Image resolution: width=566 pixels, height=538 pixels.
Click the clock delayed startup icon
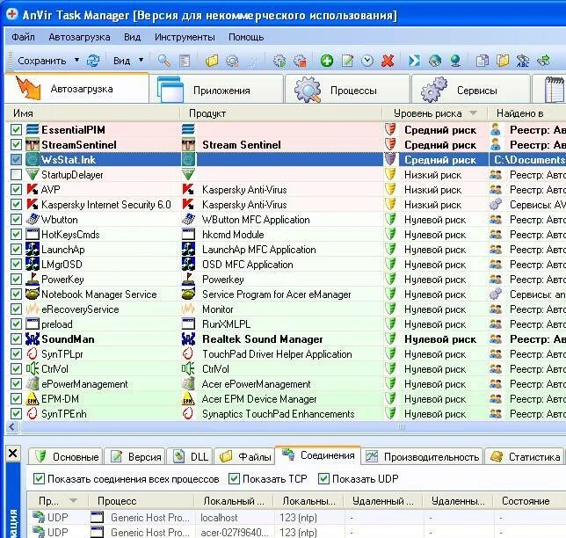pos(367,61)
